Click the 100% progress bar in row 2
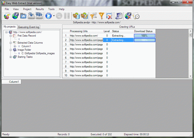This screenshot has height=138, width=194. (145, 40)
